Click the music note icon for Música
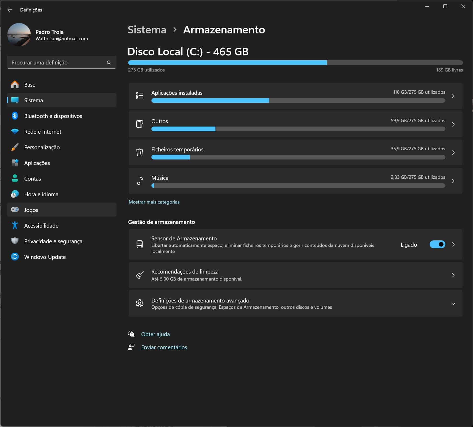The image size is (473, 427). pyautogui.click(x=140, y=181)
